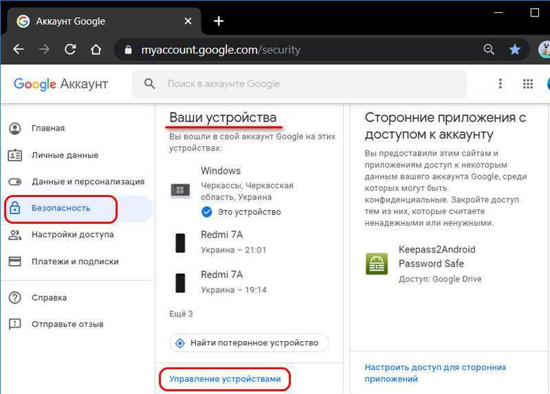The height and width of the screenshot is (394, 550).
Task: Click the Безопасность lock icon
Action: coord(14,208)
